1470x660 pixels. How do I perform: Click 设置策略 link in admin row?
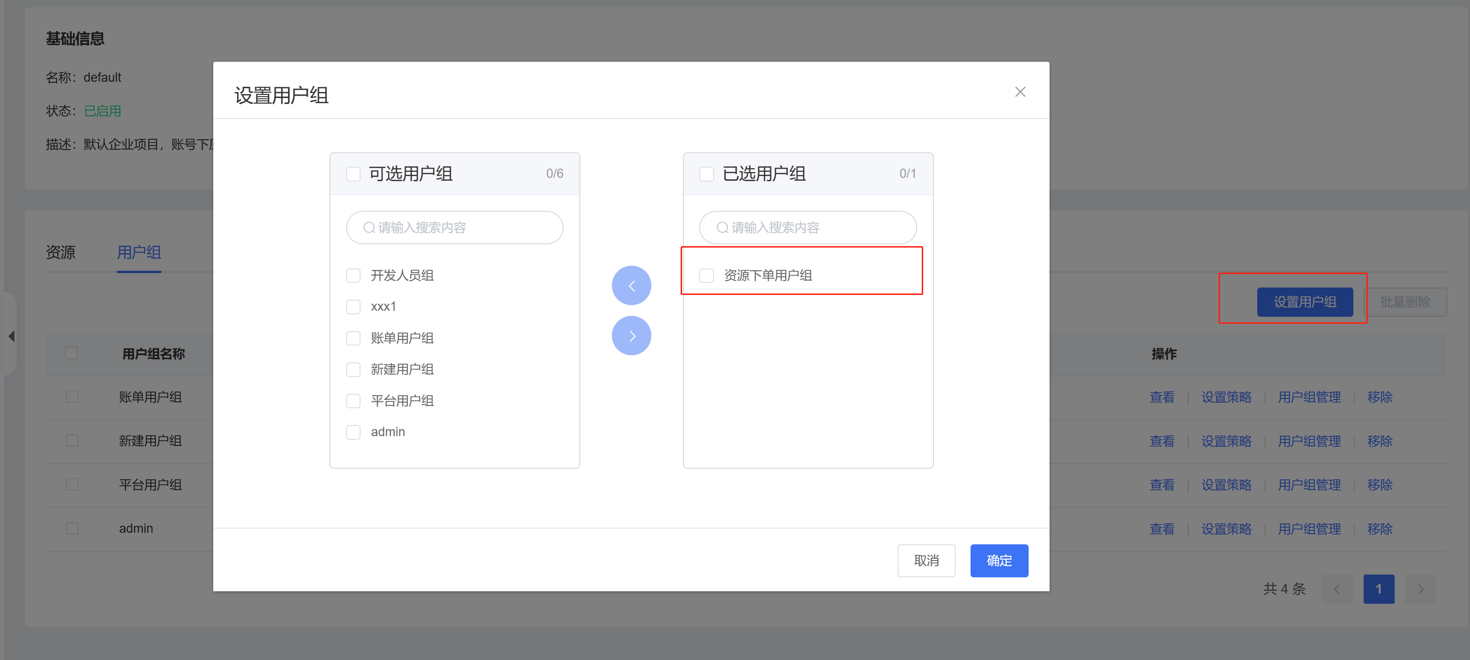click(1227, 529)
